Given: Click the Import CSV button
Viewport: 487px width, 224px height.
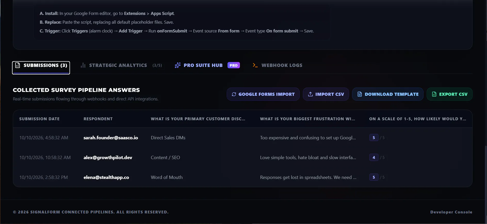Looking at the screenshot, I should pos(326,94).
